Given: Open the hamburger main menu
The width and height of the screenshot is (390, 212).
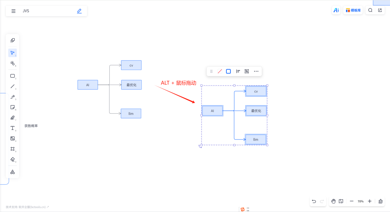Looking at the screenshot, I should (x=13, y=11).
